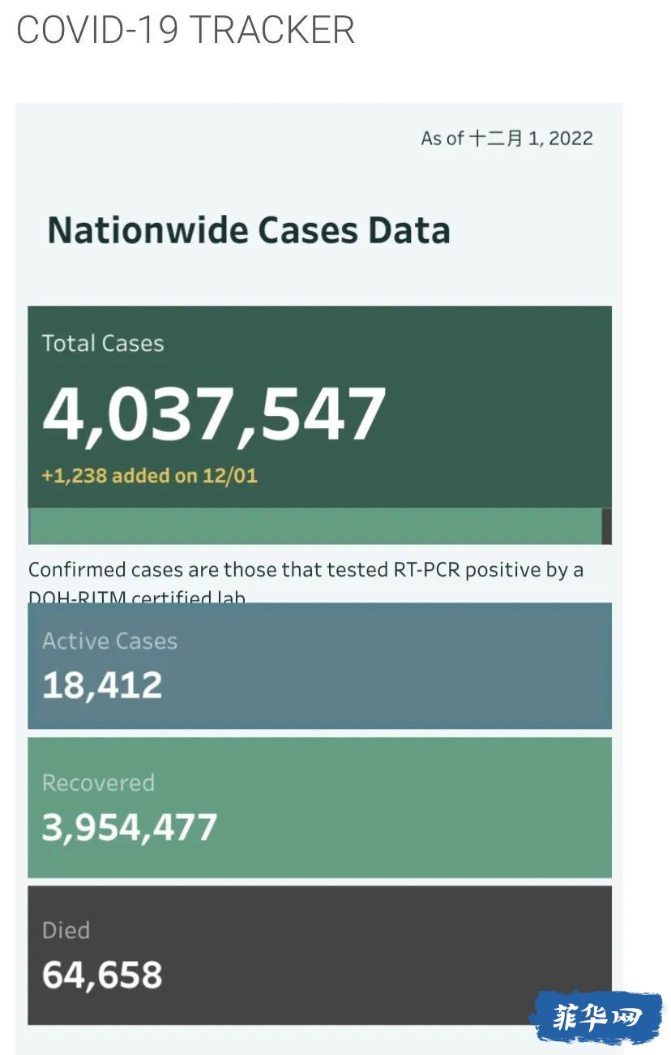Image resolution: width=671 pixels, height=1055 pixels.
Task: Click the blue 菲华网 watermark logo
Action: tap(596, 1017)
